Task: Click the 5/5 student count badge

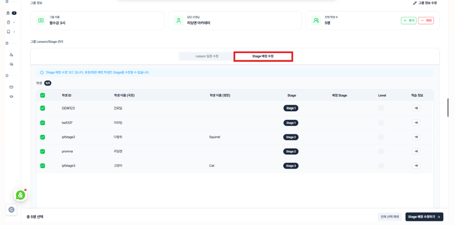Action: click(x=48, y=83)
